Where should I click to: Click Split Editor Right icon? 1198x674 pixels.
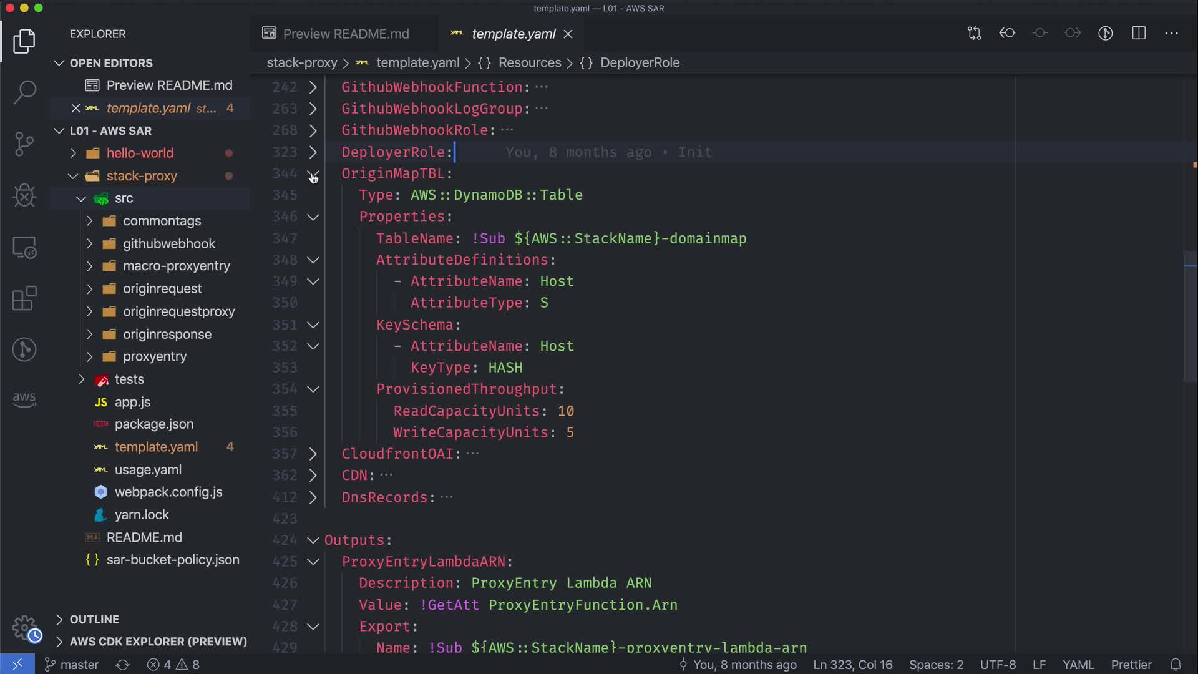coord(1139,33)
